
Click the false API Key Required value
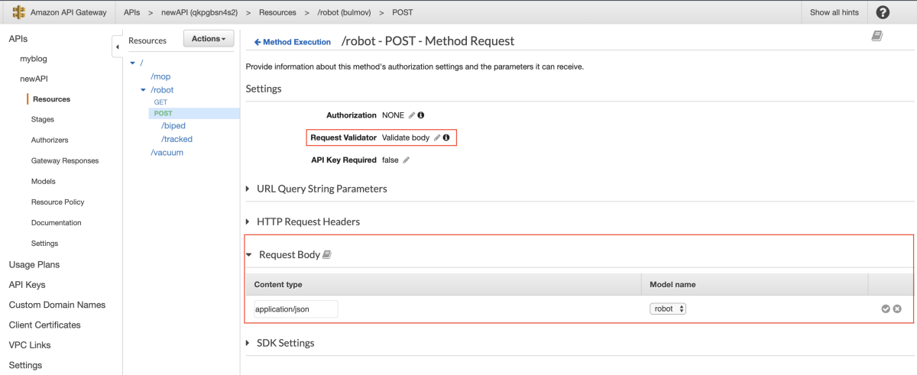tap(390, 160)
